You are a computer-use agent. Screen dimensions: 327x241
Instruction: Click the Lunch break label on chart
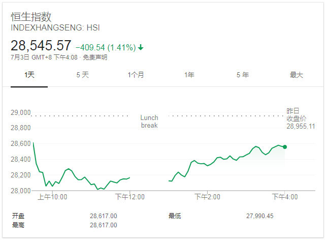point(149,122)
